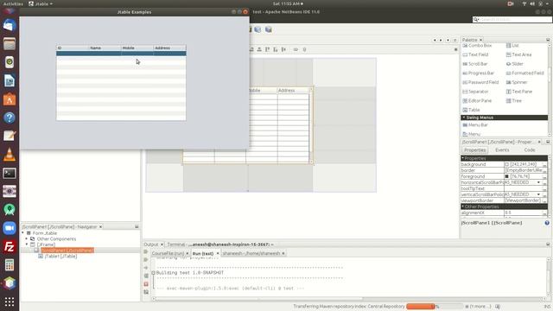
Task: Select Formatted Field in the Palette
Action: (525, 73)
